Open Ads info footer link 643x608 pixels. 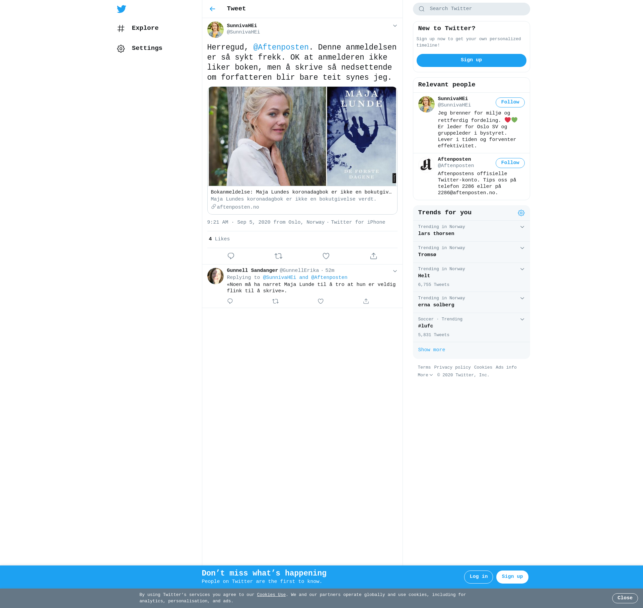click(506, 368)
